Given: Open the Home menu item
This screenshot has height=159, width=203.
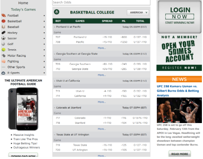Looking at the screenshot, I should pos(23,3).
